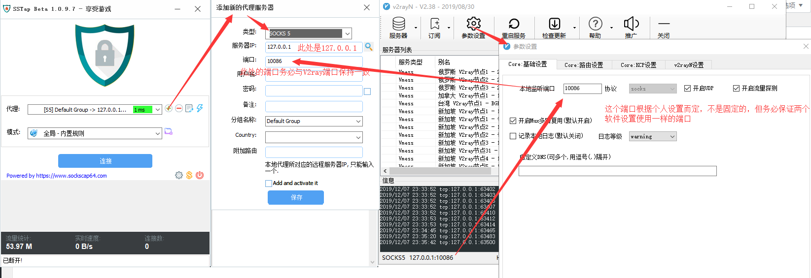
Task: Click the 自定义DNS text box
Action: [617, 171]
